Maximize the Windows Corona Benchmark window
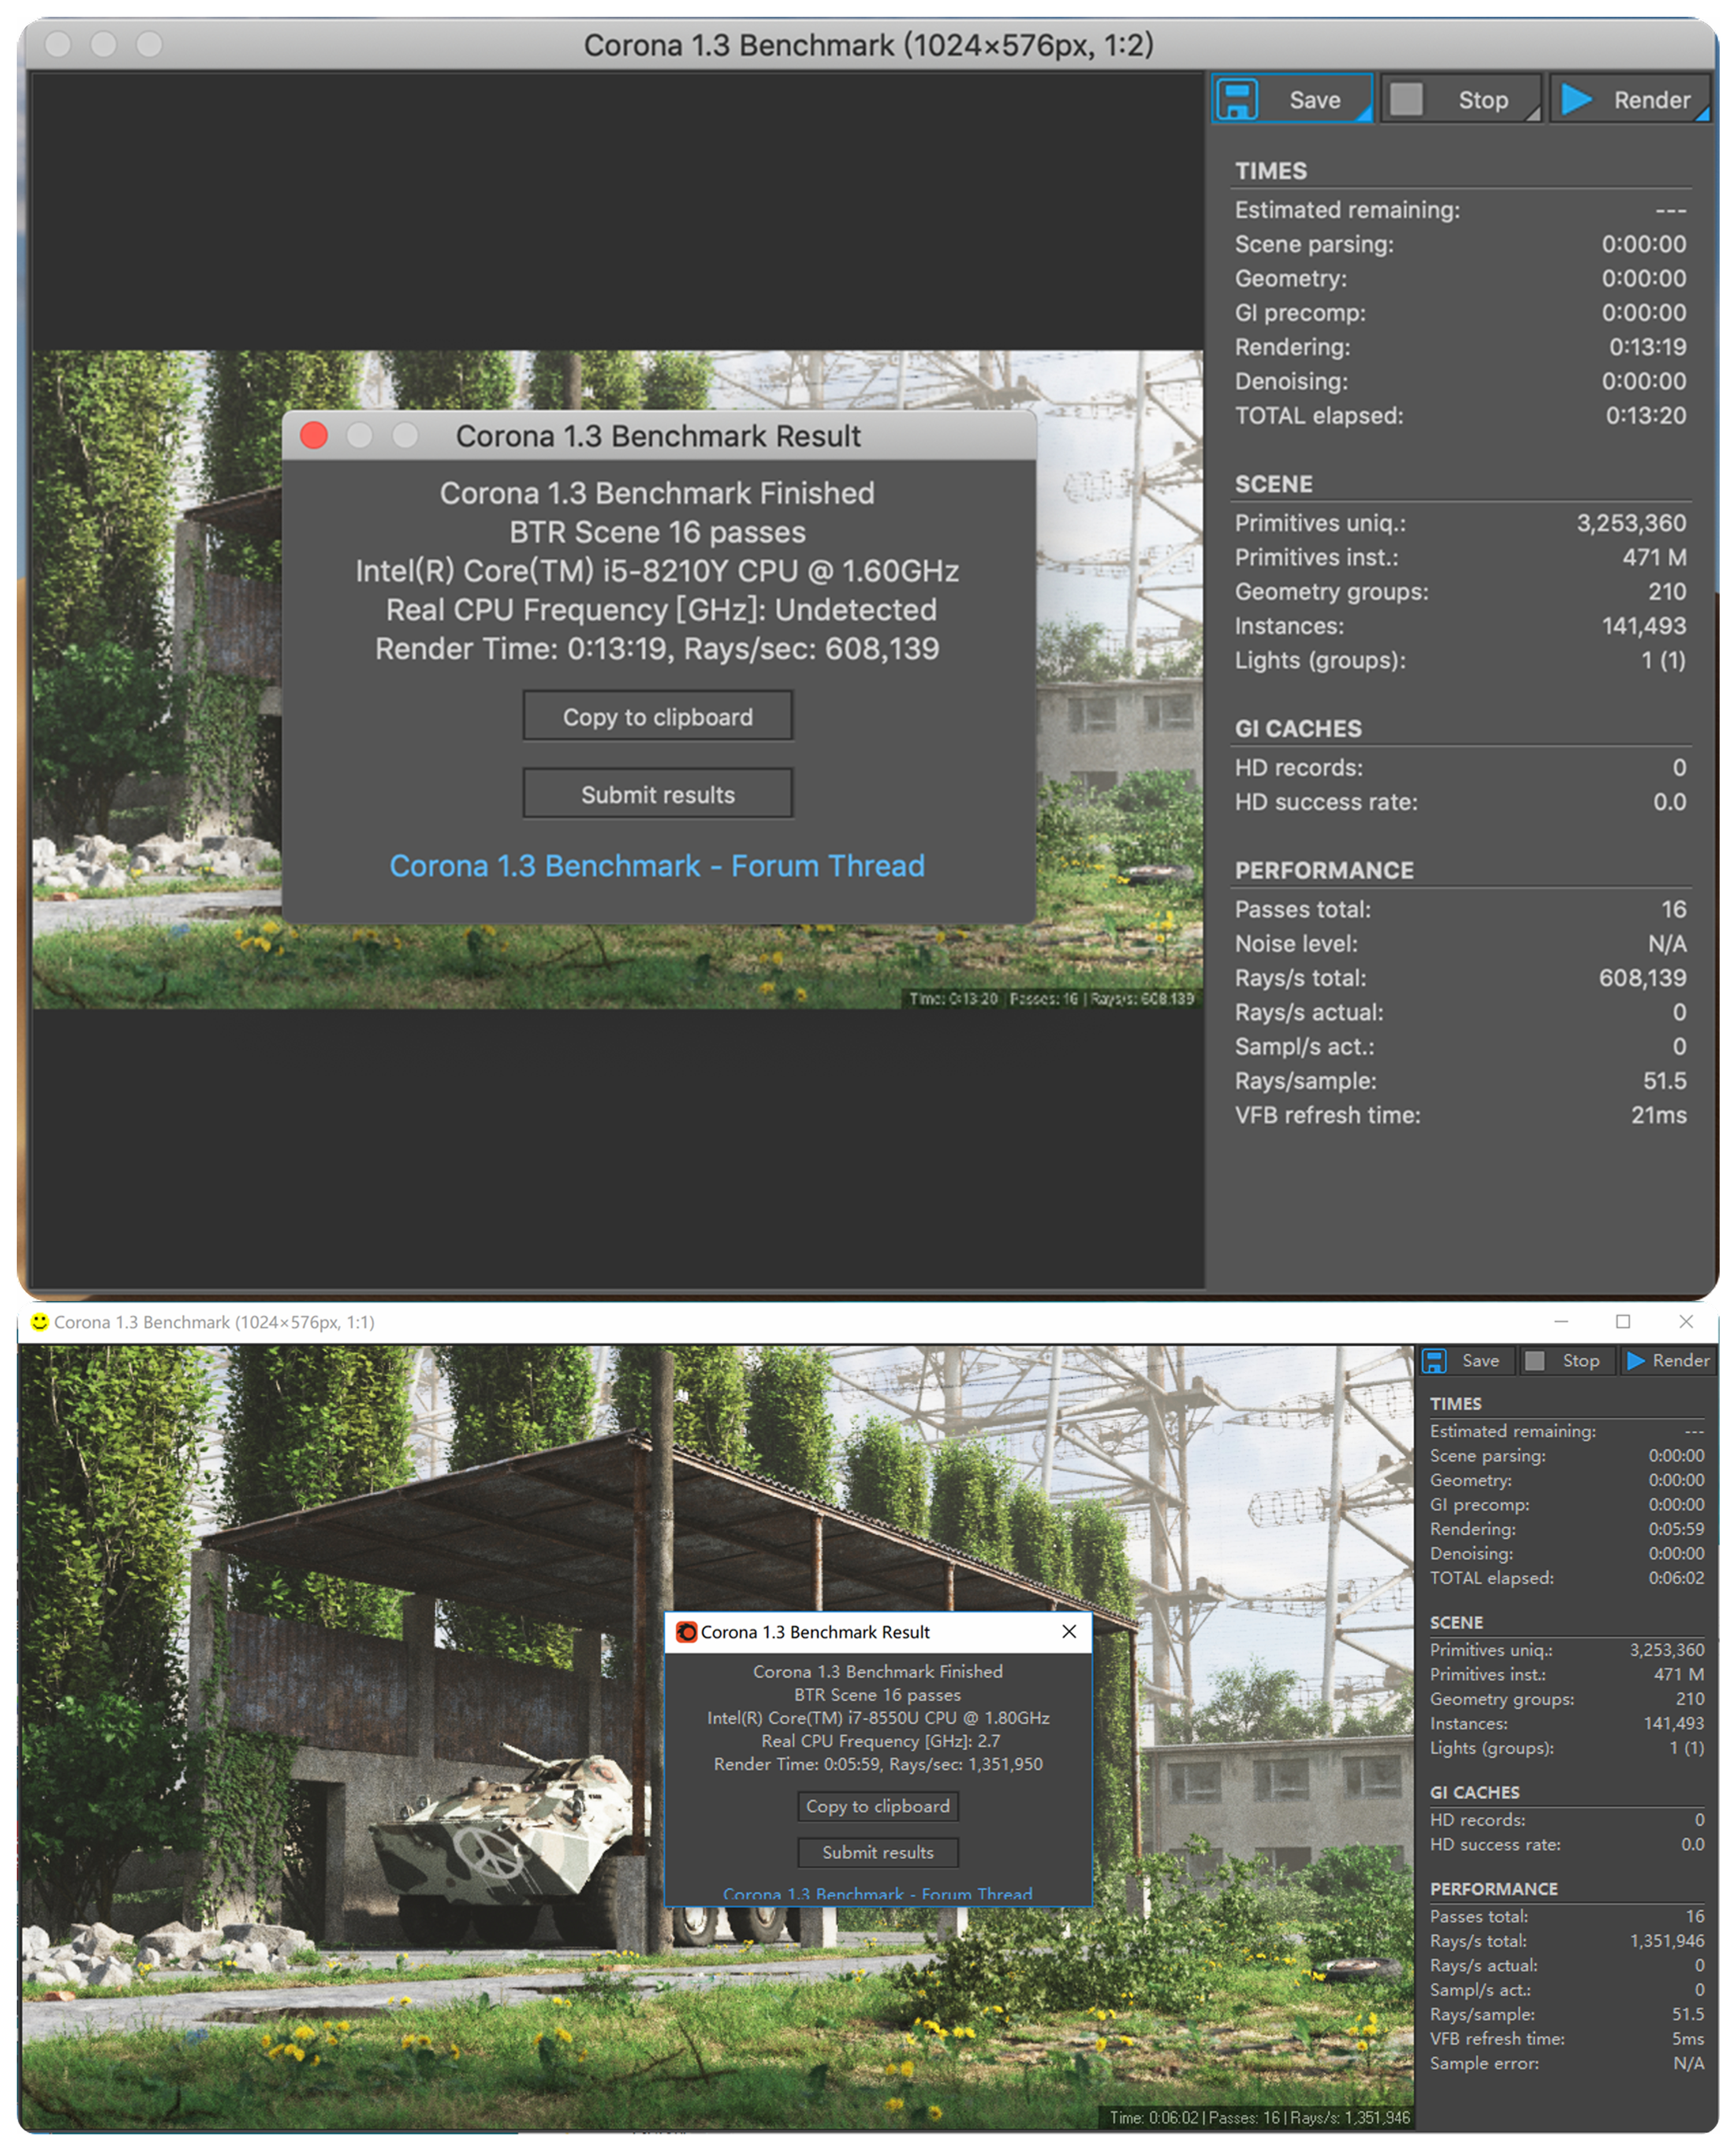The height and width of the screenshot is (2152, 1736). coord(1623,1322)
